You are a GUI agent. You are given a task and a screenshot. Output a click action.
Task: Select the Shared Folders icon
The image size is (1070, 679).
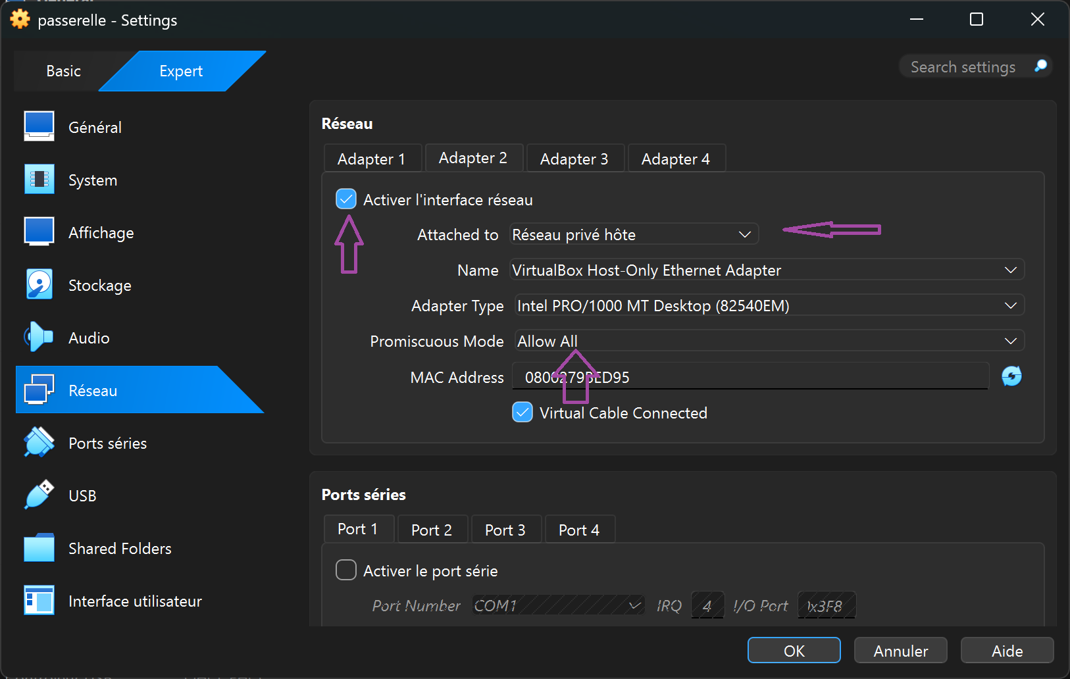[39, 547]
